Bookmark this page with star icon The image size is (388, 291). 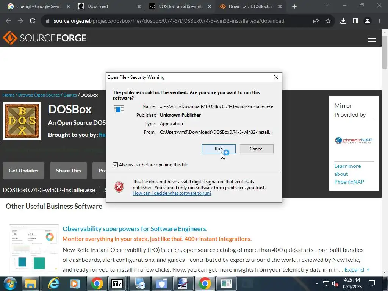tap(328, 21)
